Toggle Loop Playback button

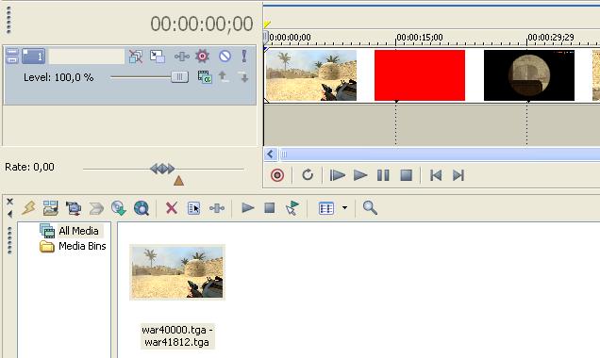point(308,175)
